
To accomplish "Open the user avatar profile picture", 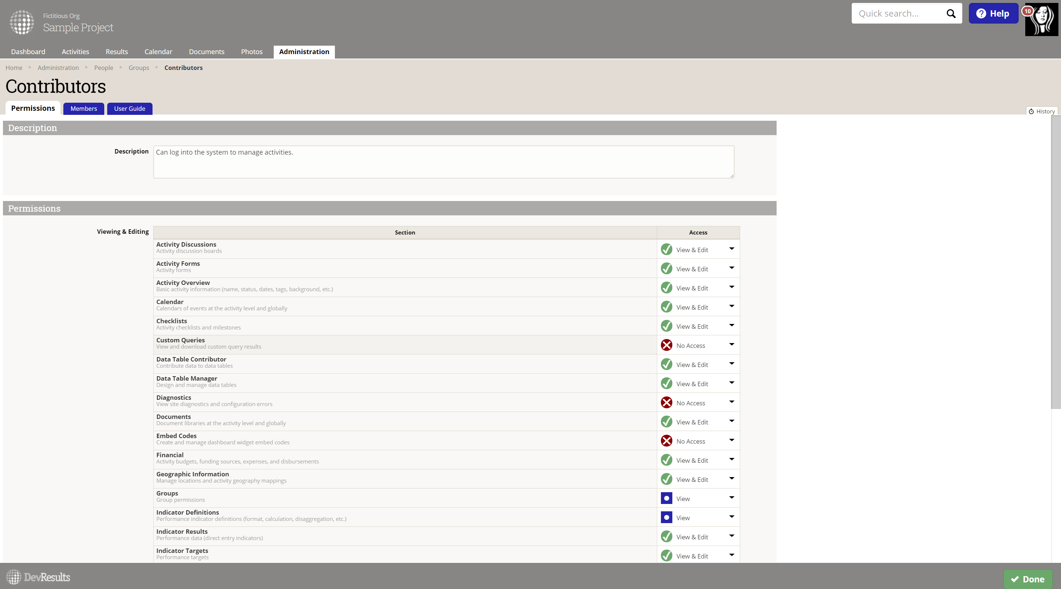I will click(x=1043, y=21).
